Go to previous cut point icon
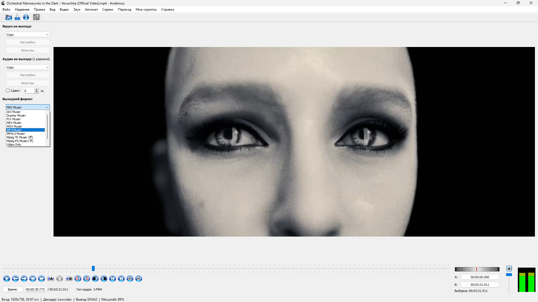Viewport: 538px width, 302px height. click(78, 279)
